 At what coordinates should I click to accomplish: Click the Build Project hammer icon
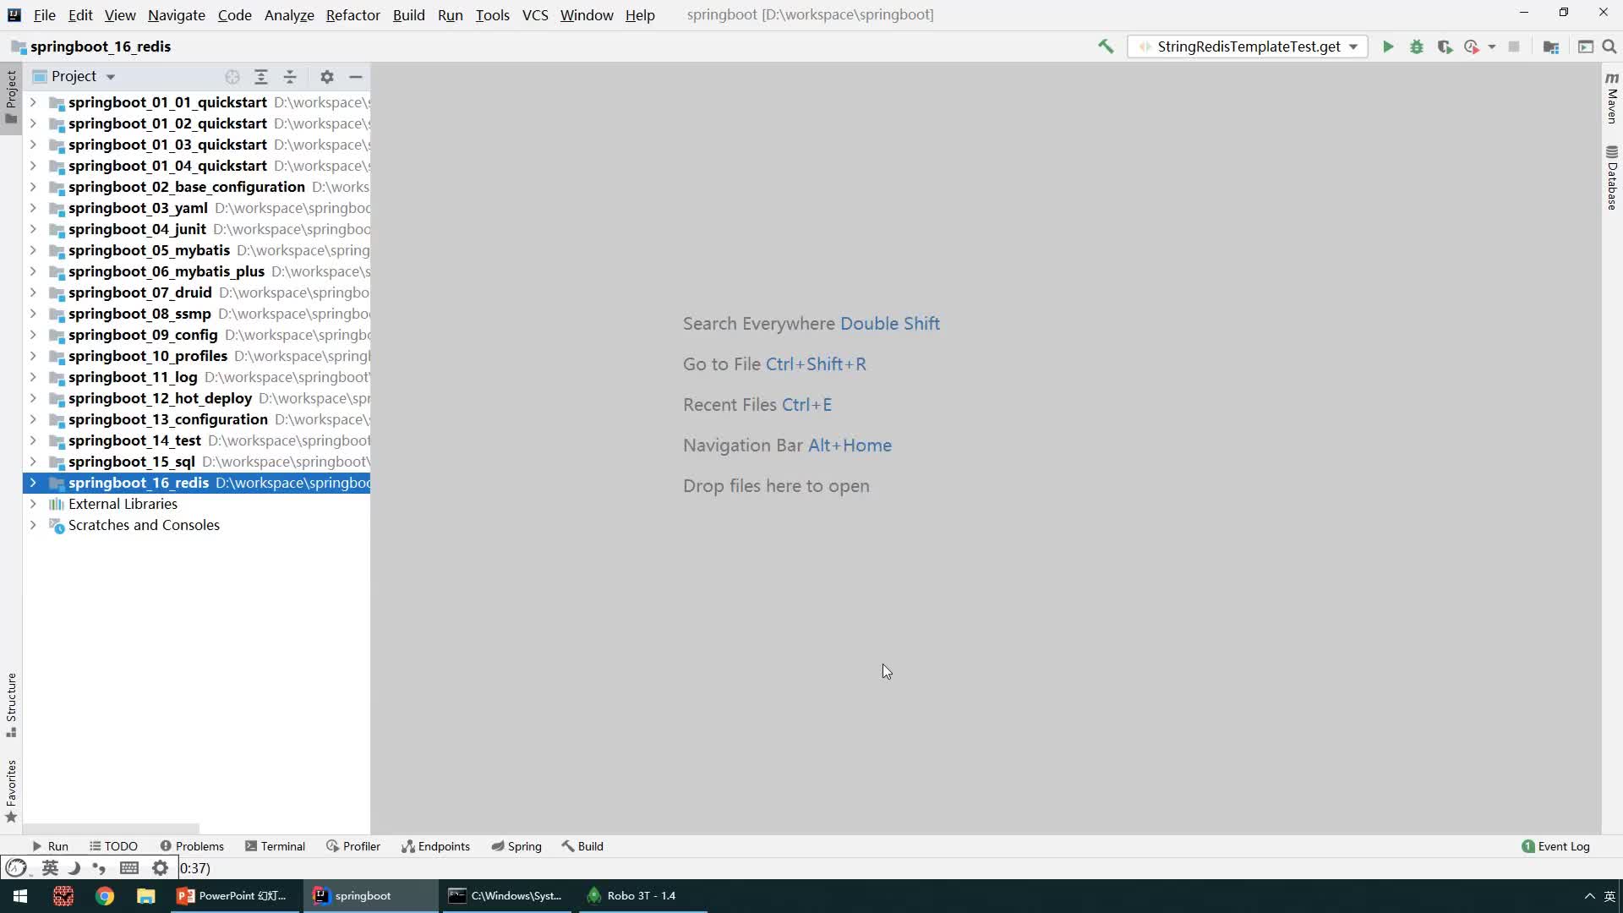1105,46
